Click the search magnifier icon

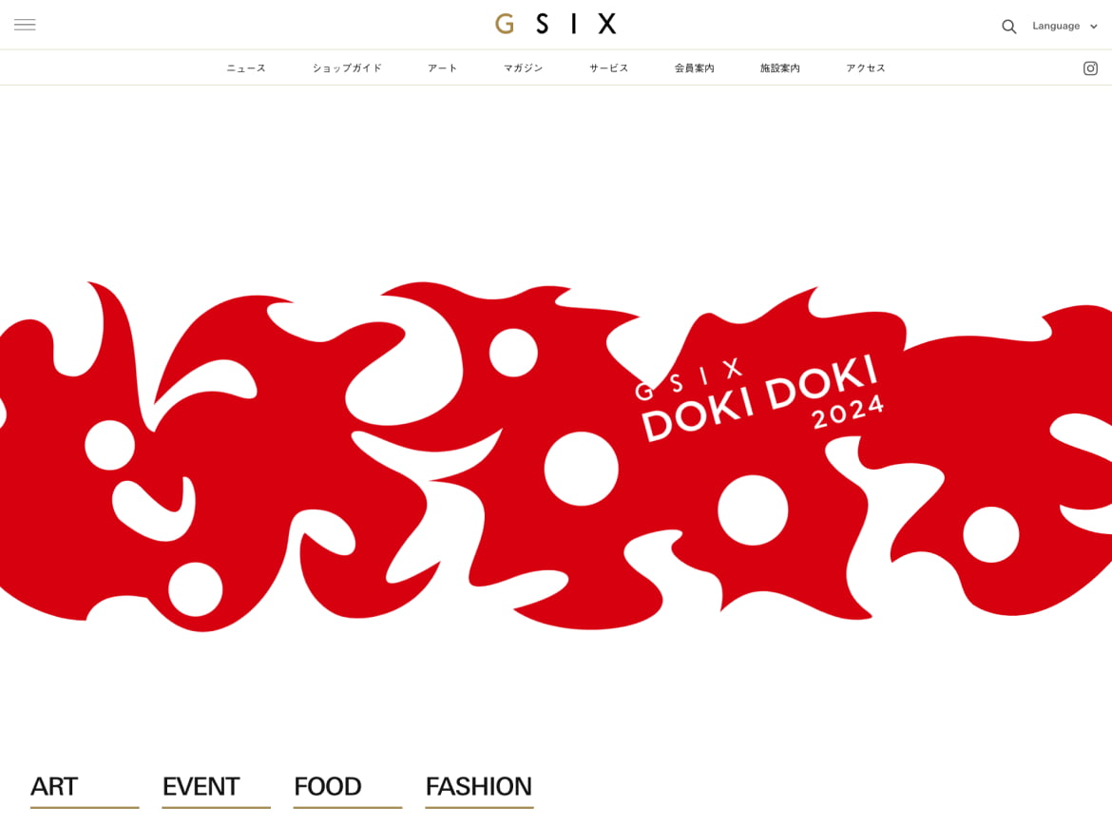coord(1008,27)
